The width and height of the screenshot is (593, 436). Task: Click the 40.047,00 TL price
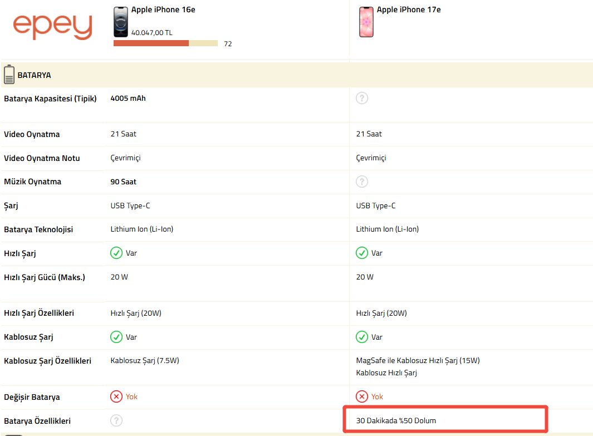pos(151,33)
